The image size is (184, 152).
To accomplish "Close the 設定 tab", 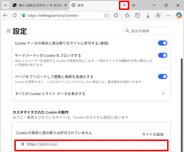I will 124,5.
